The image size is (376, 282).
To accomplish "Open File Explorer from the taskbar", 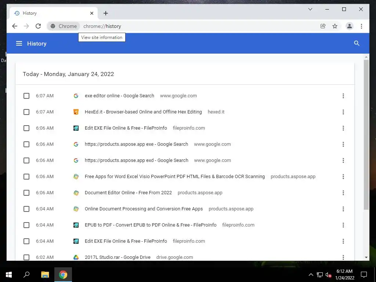I will (x=45, y=275).
